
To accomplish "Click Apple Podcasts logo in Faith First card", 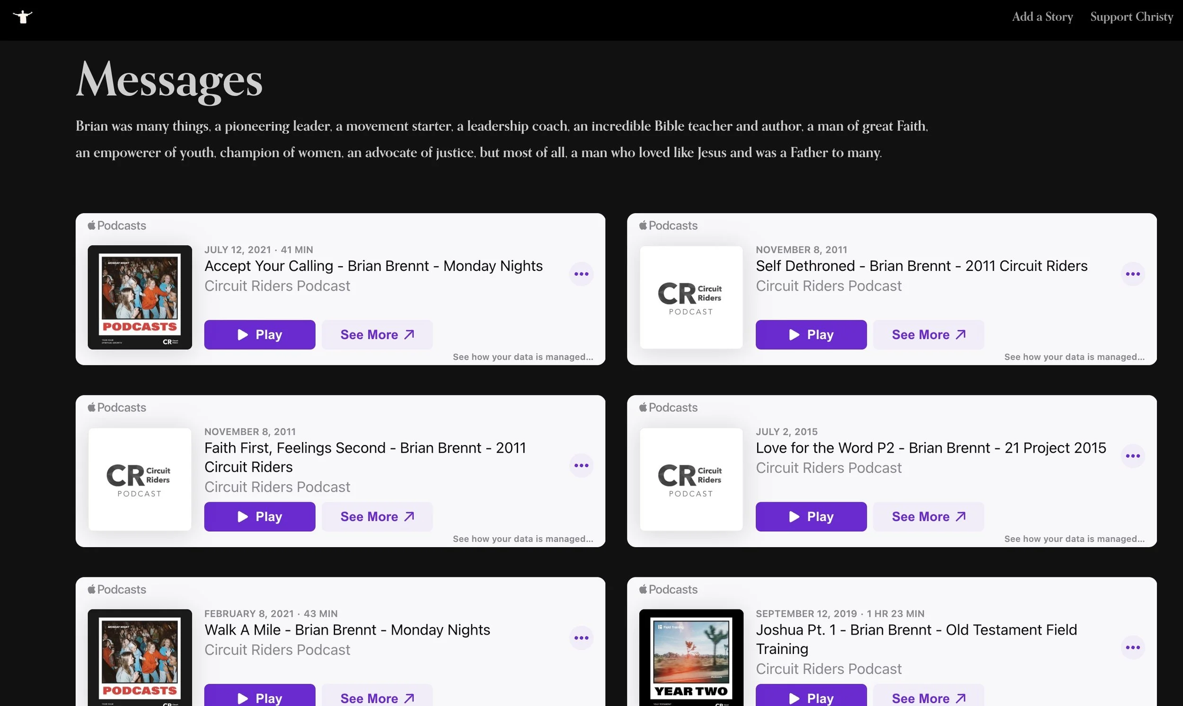I will 116,407.
